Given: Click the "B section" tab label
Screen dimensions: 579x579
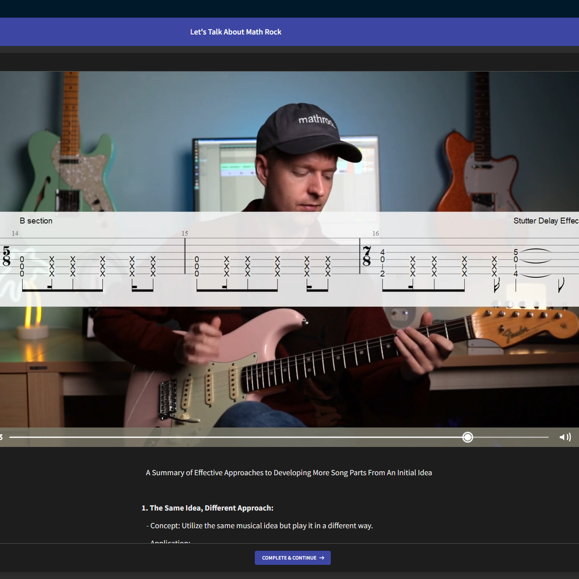Looking at the screenshot, I should point(36,221).
